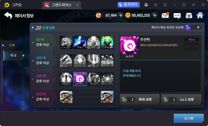Select the blue Max trait icon at 5단계
Viewport: 208px width, 126px height.
click(x=80, y=43)
